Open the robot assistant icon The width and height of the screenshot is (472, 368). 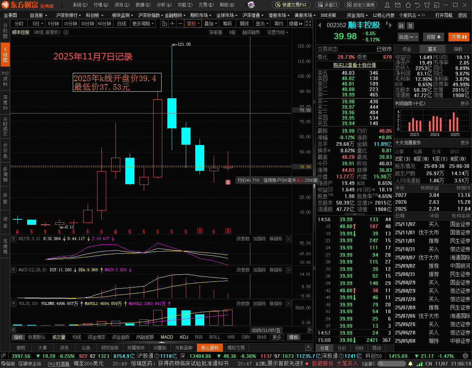(x=251, y=5)
